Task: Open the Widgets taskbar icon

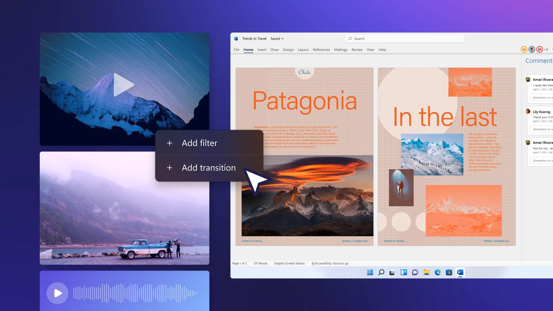Action: (404, 272)
